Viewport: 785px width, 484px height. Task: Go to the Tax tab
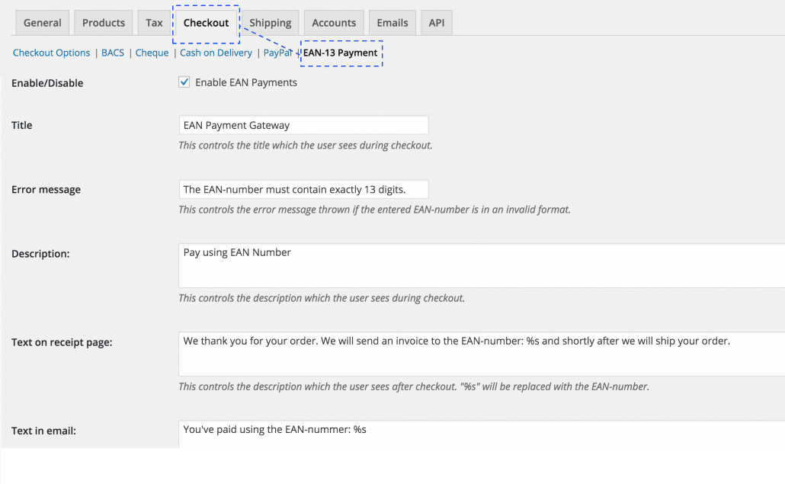[154, 23]
